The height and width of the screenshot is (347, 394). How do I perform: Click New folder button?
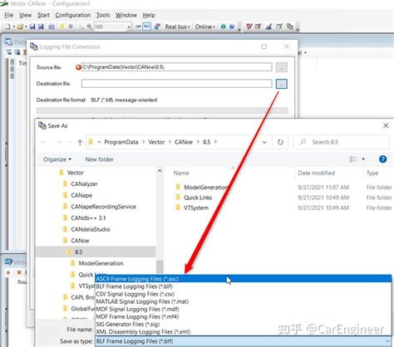pyautogui.click(x=100, y=159)
